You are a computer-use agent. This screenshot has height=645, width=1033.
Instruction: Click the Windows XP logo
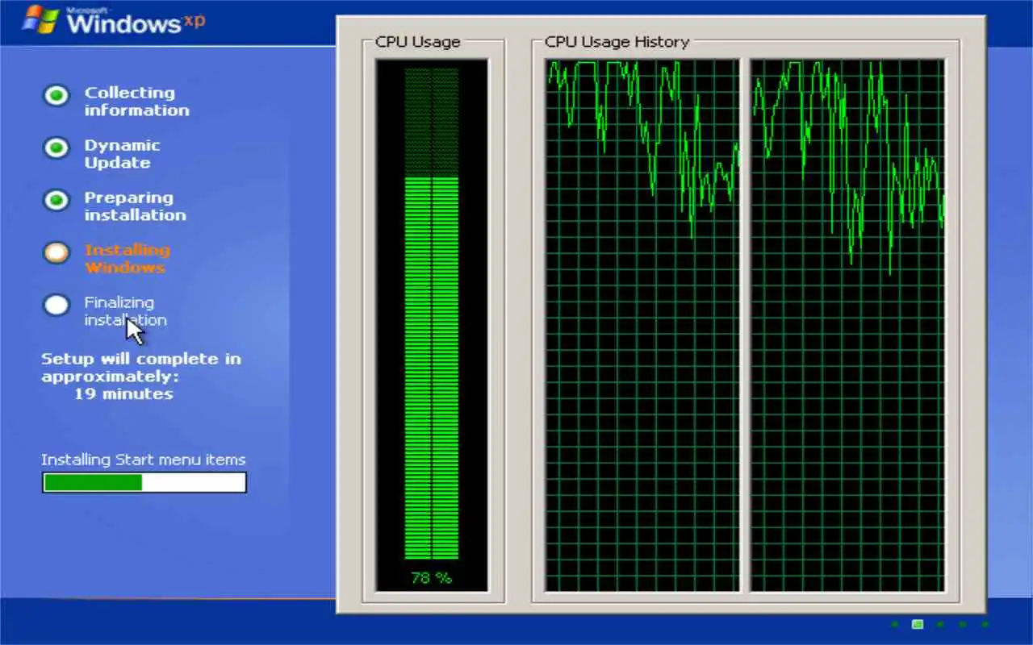[113, 20]
